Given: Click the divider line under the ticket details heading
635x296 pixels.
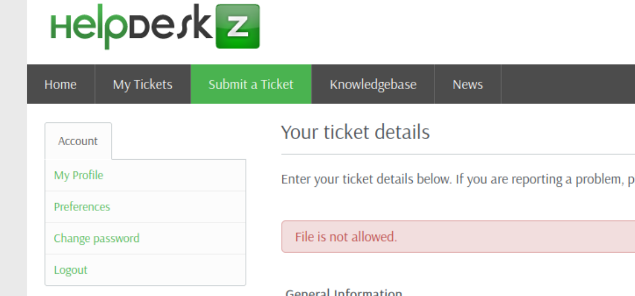Looking at the screenshot, I should [x=458, y=154].
